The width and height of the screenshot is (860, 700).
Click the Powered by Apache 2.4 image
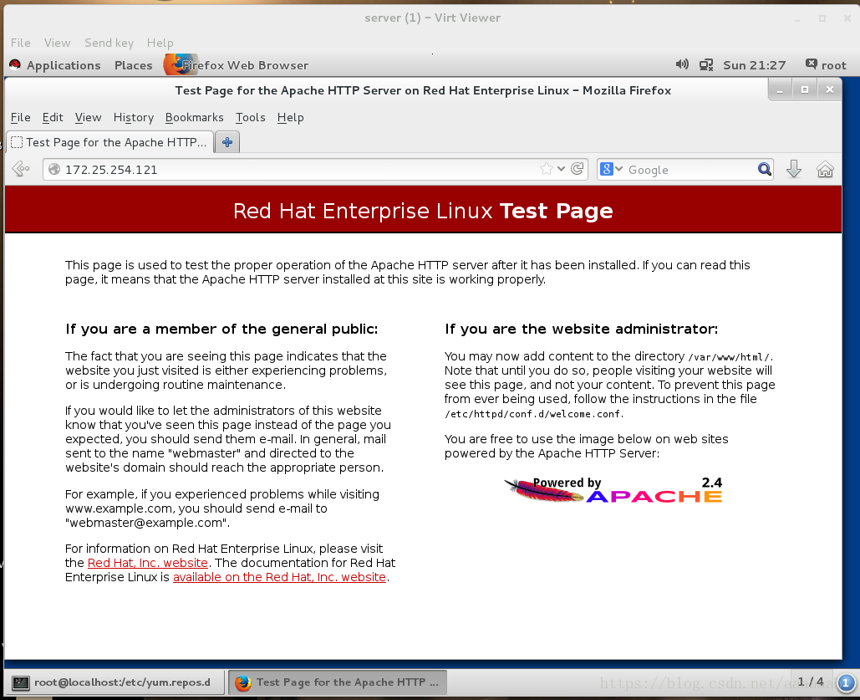(x=613, y=490)
